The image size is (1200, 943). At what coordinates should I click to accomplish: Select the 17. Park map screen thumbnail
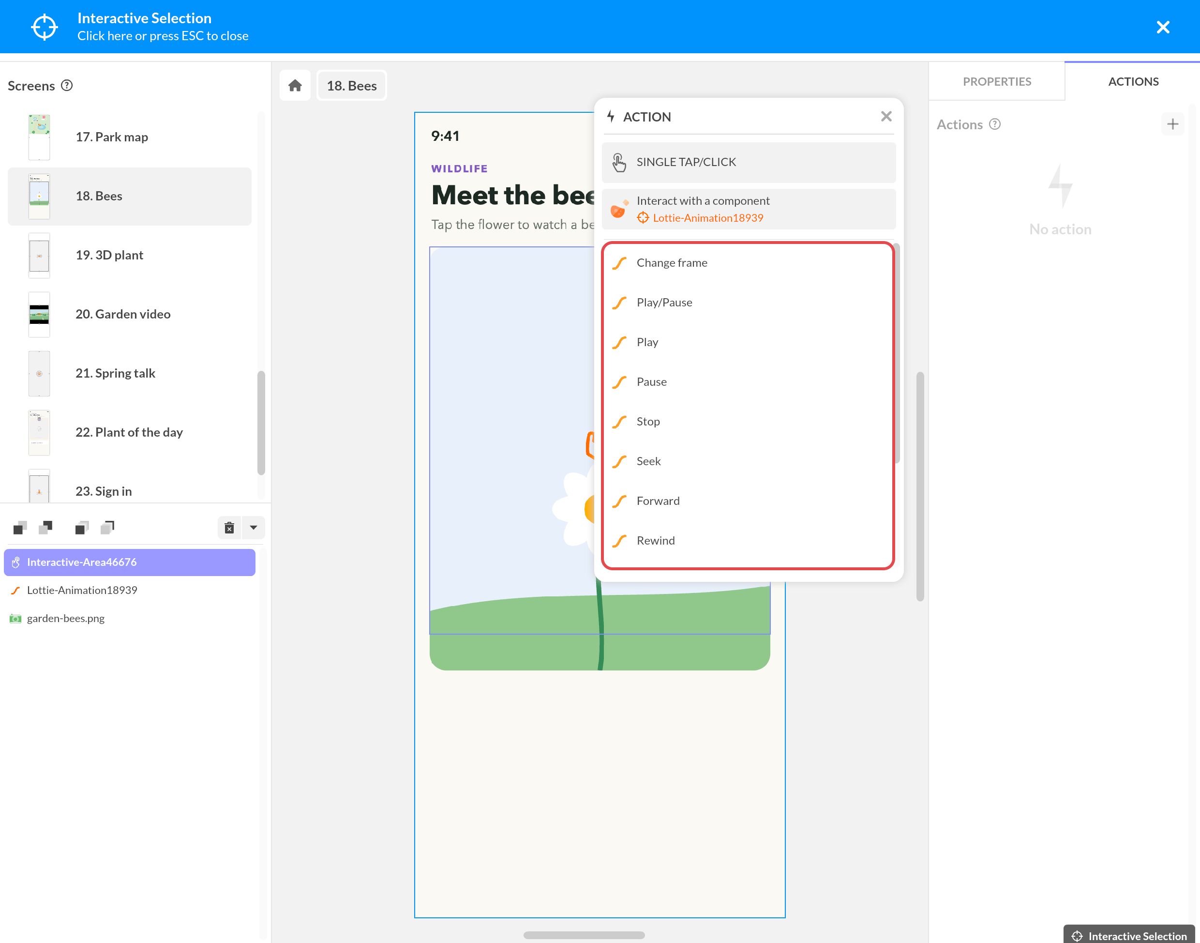coord(39,137)
